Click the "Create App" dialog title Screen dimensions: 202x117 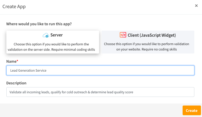pyautogui.click(x=14, y=7)
